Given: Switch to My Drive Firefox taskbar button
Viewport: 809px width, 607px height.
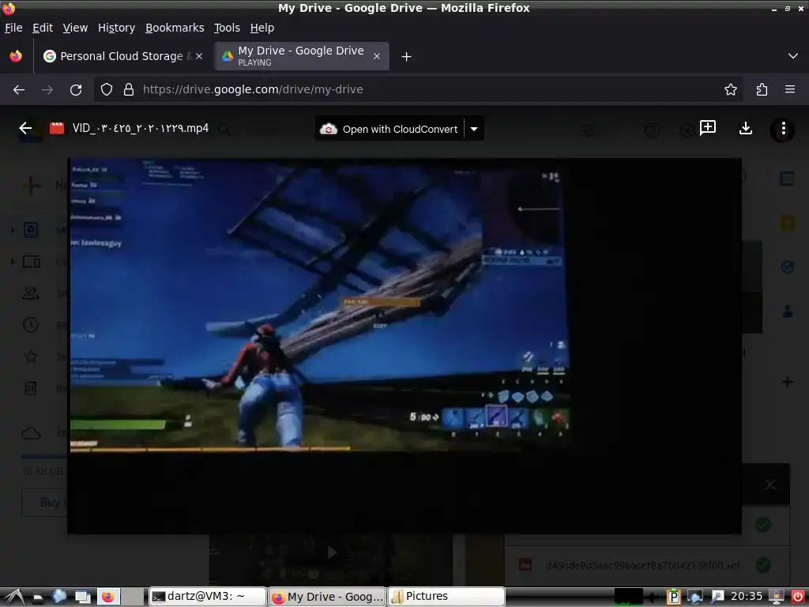Looking at the screenshot, I should pos(327,597).
